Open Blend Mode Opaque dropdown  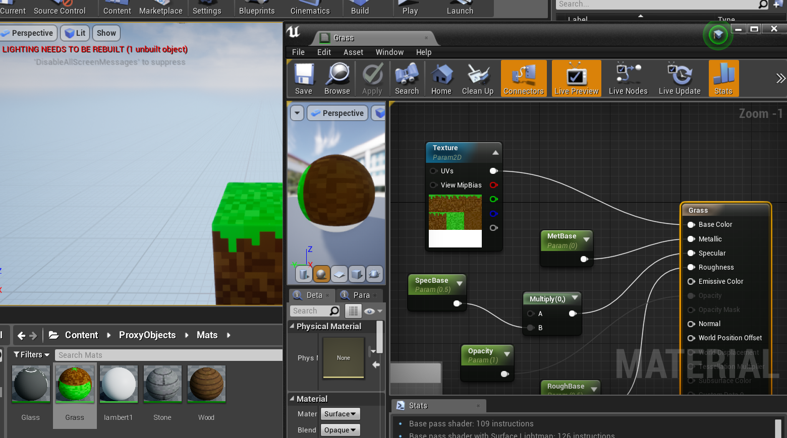tap(340, 430)
